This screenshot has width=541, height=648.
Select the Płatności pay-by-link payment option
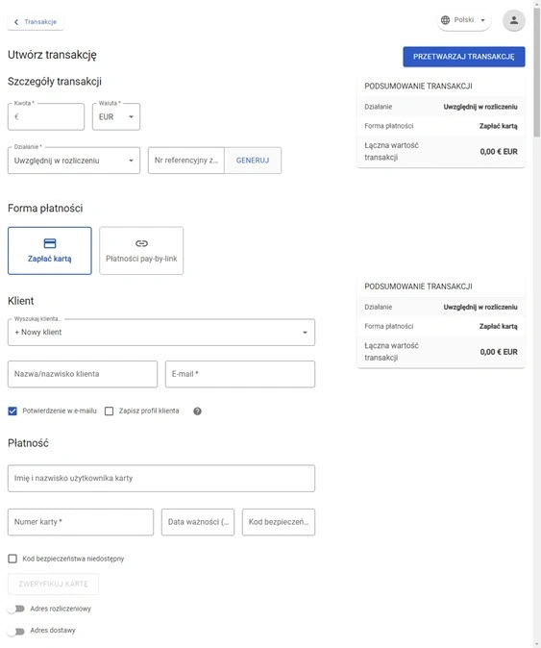[x=141, y=250]
